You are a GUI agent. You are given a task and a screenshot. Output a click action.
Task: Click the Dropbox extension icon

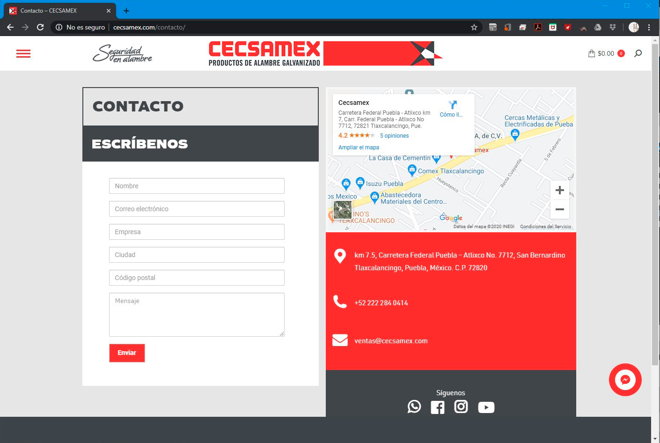[x=613, y=27]
